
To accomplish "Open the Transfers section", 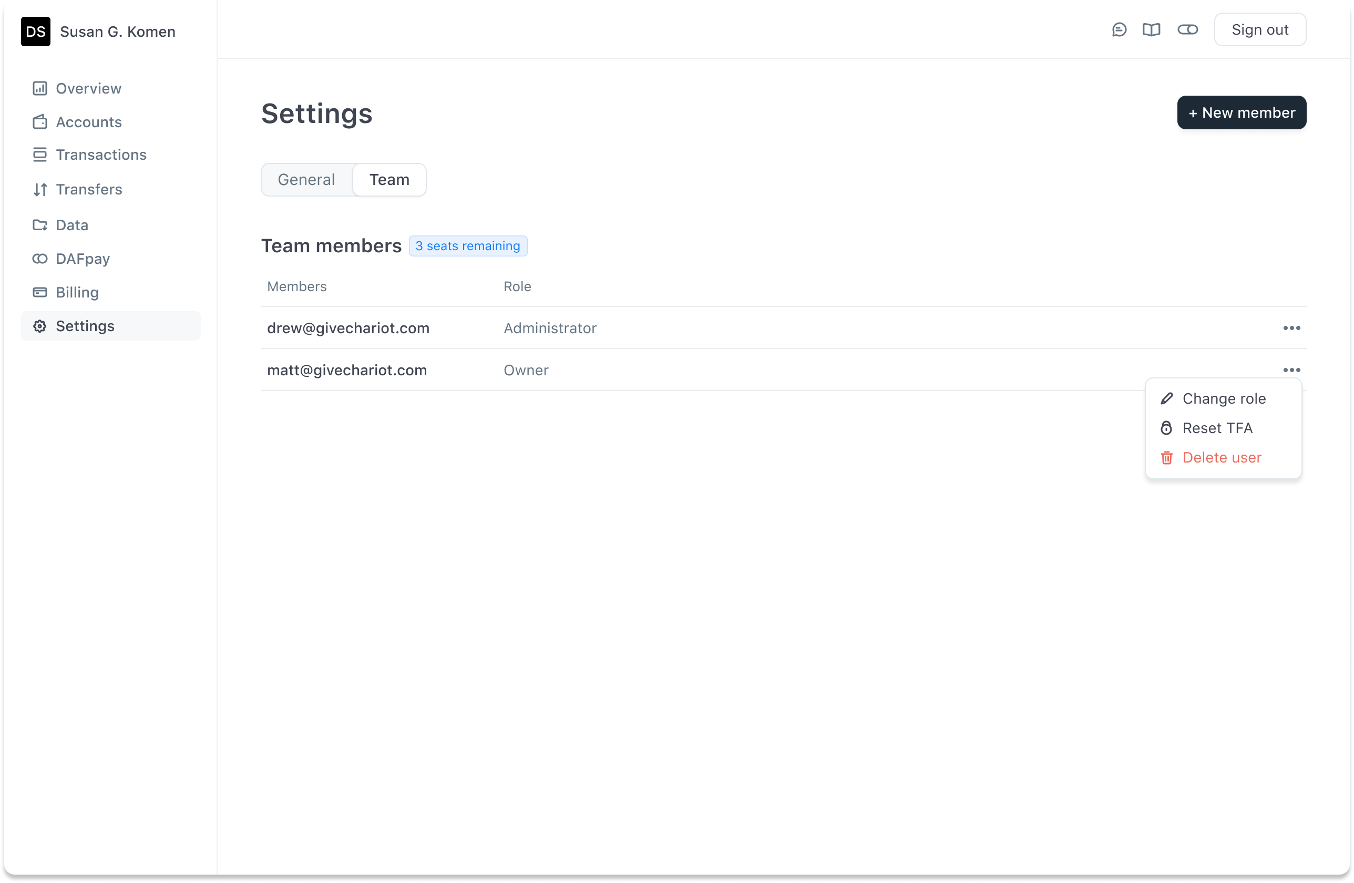I will [89, 189].
